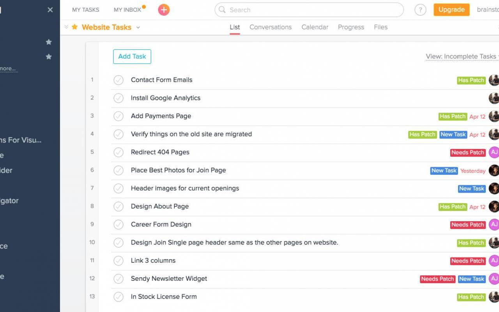
Task: Toggle the favorite star beside Website Tasks
Action: pyautogui.click(x=75, y=27)
